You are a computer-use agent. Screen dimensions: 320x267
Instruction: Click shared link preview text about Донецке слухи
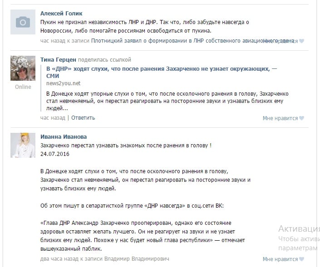tap(167, 101)
